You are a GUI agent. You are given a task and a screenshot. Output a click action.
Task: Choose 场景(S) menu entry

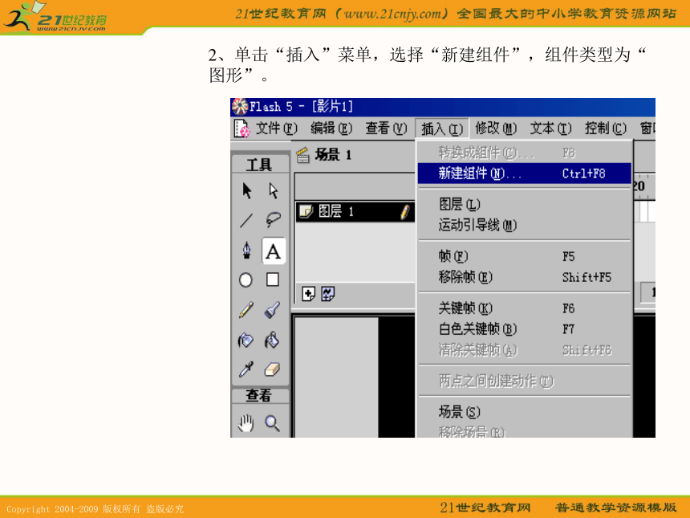click(524, 412)
